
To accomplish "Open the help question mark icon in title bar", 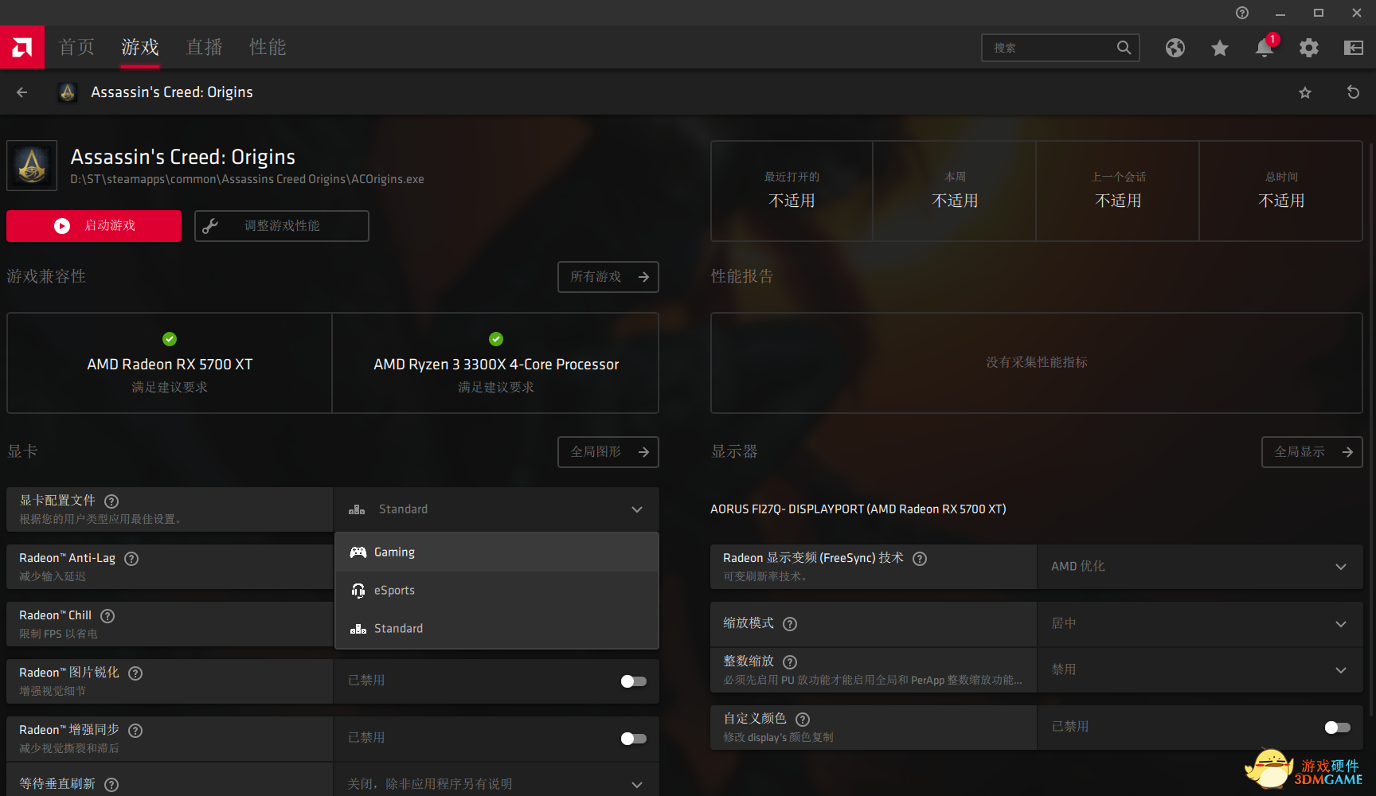I will (x=1242, y=13).
